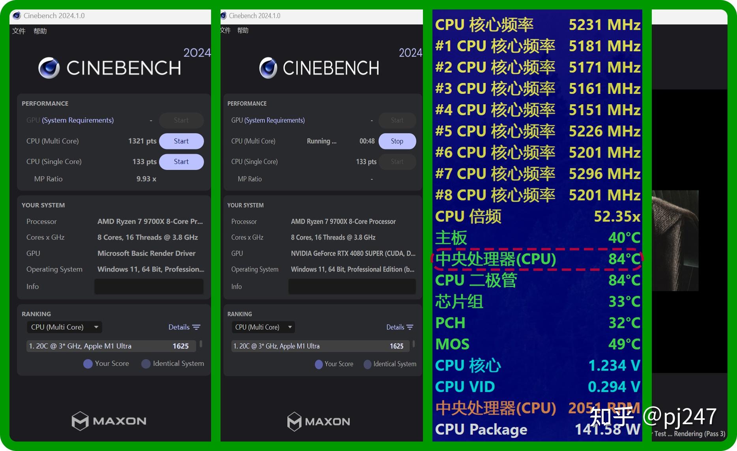Click MOS 49°C row
This screenshot has width=737, height=451.
537,344
